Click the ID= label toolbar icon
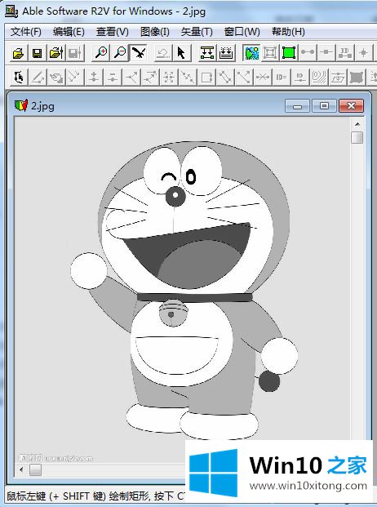This screenshot has width=377, height=507. click(282, 78)
